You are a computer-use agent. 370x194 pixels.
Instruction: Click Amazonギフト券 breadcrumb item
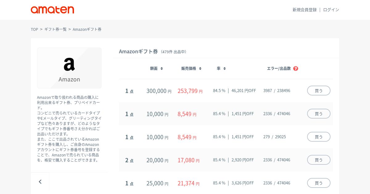87,29
